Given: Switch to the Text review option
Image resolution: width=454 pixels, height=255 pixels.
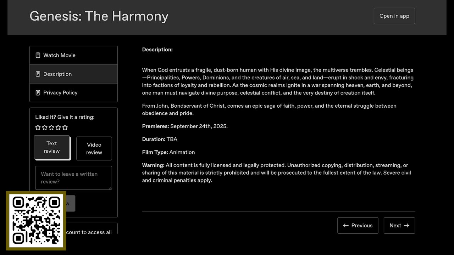Looking at the screenshot, I should pyautogui.click(x=52, y=147).
